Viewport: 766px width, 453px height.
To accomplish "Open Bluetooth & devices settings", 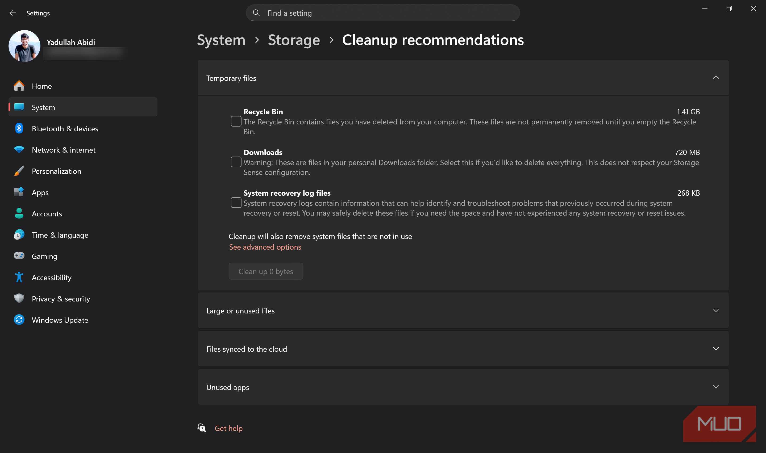I will click(x=83, y=128).
